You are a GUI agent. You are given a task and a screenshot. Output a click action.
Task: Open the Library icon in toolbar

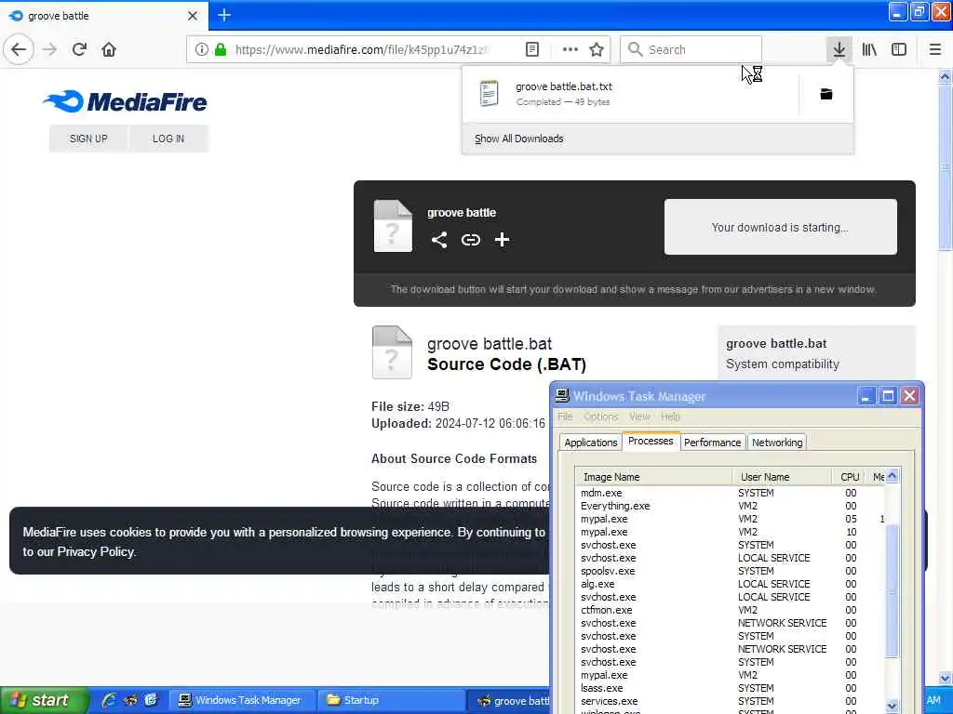(869, 49)
